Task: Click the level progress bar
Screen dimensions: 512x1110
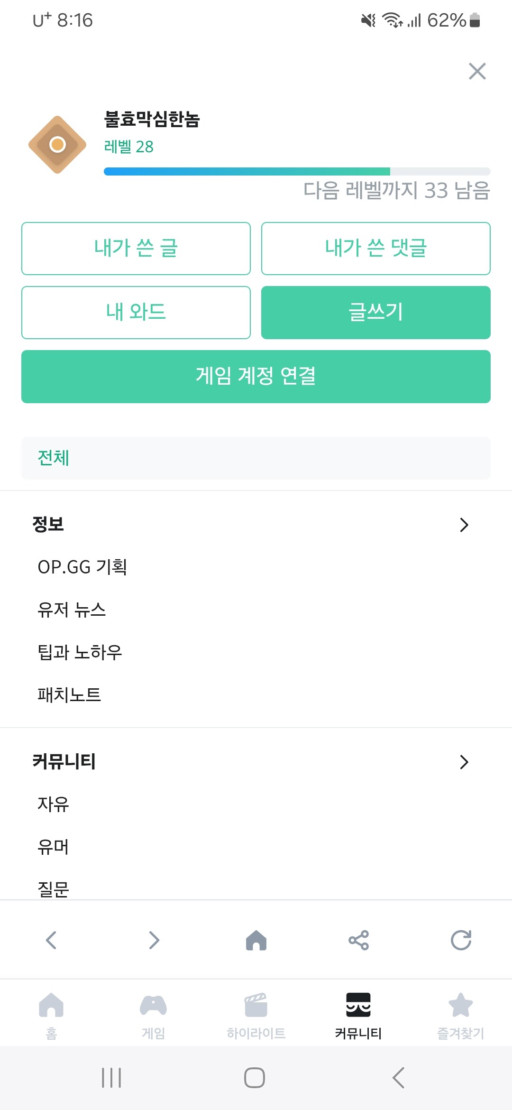Action: tap(297, 172)
